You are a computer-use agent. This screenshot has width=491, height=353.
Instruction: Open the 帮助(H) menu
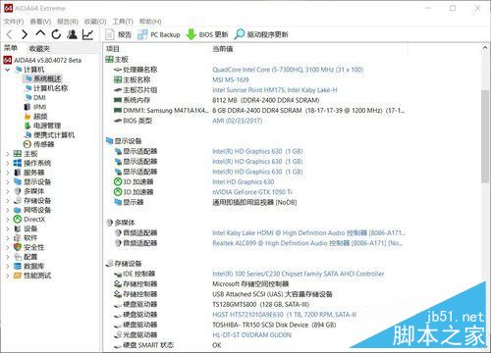click(150, 22)
